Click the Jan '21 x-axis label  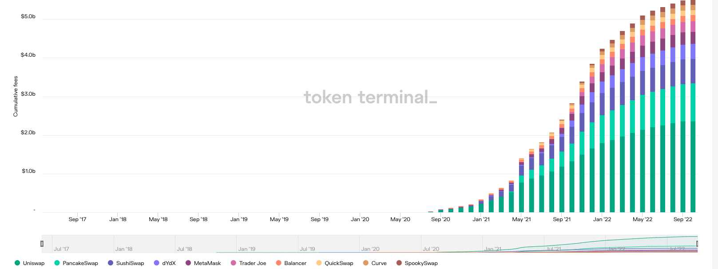point(481,219)
